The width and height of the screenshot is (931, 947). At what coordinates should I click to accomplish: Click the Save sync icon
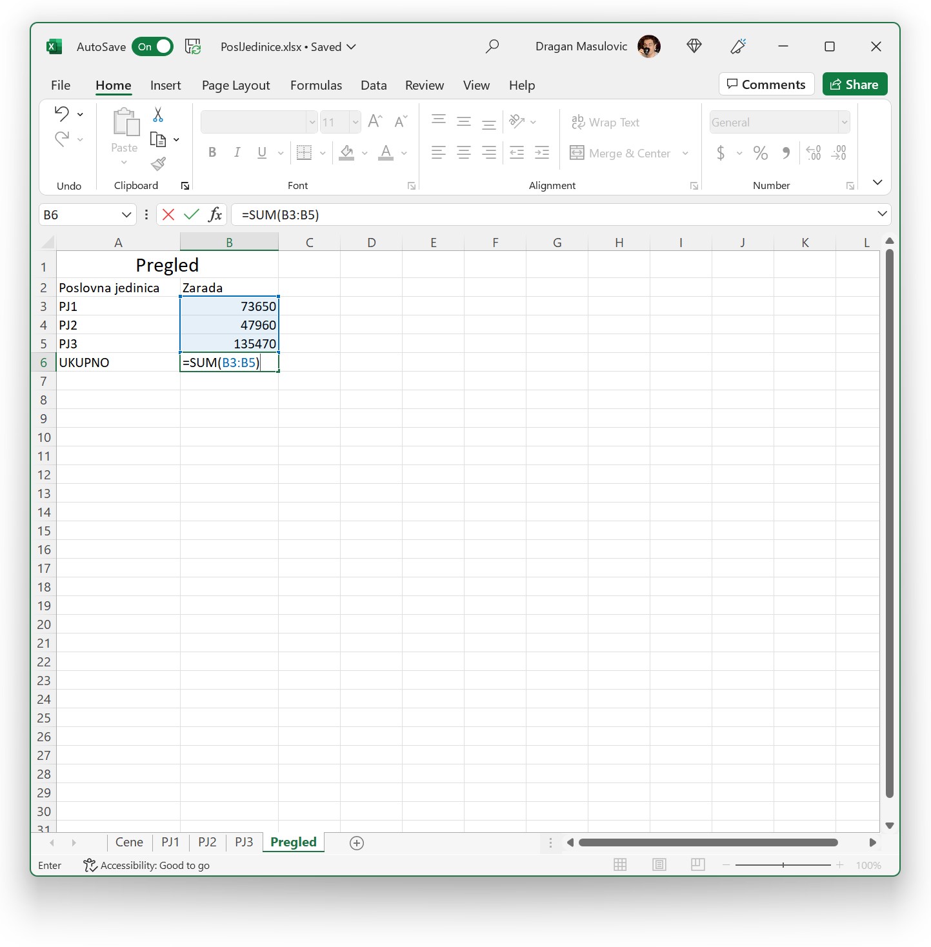click(x=193, y=46)
